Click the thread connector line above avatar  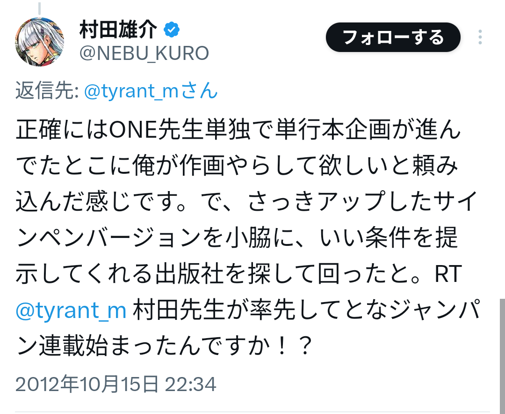click(x=40, y=7)
